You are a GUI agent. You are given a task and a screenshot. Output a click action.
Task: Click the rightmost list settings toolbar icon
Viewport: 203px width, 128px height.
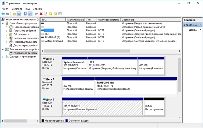click(60, 14)
